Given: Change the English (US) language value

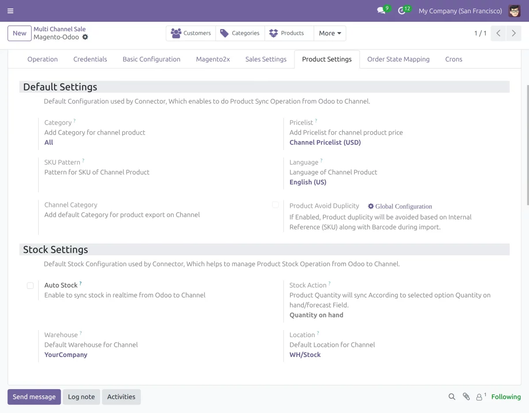Looking at the screenshot, I should tap(308, 182).
